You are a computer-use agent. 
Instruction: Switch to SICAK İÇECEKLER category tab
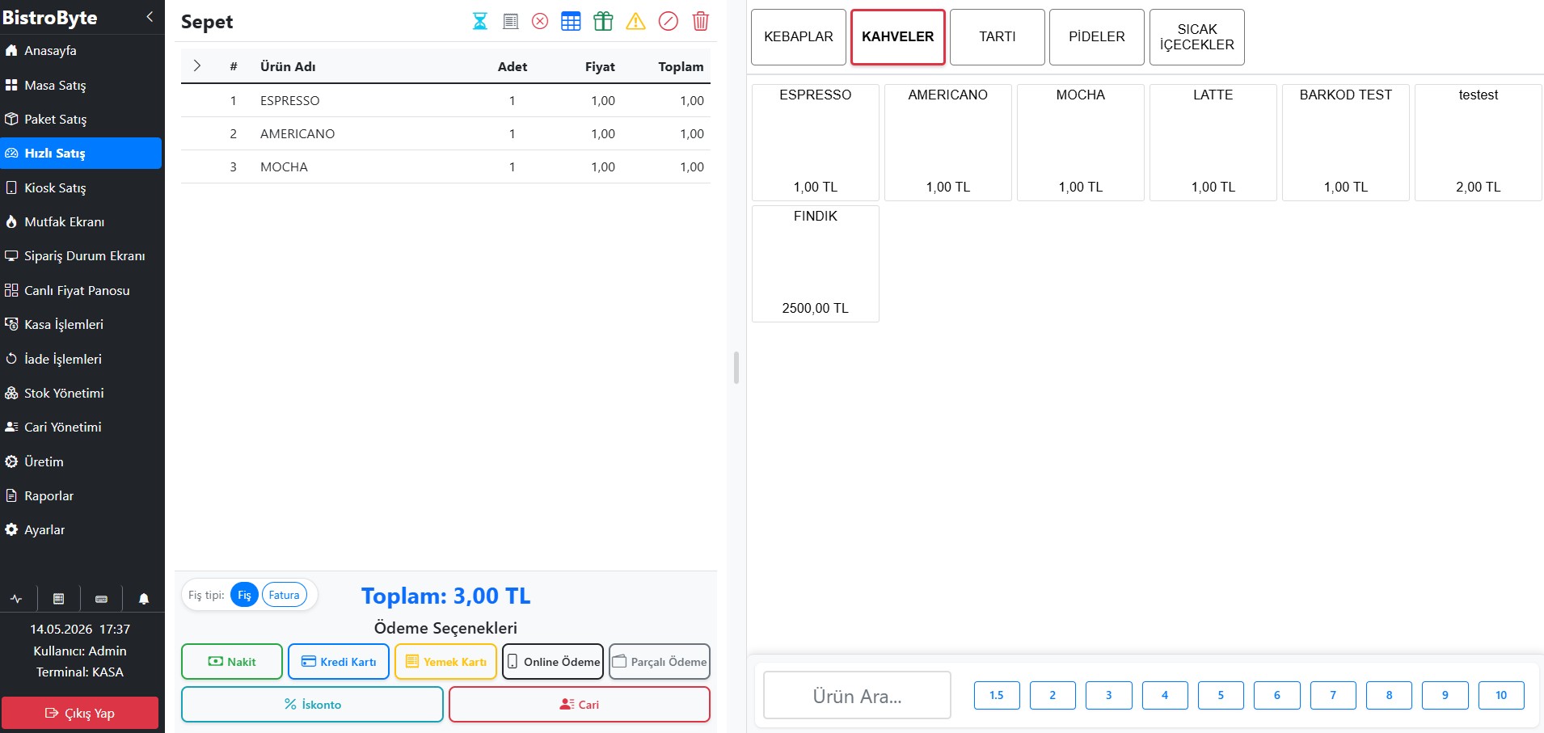point(1197,37)
